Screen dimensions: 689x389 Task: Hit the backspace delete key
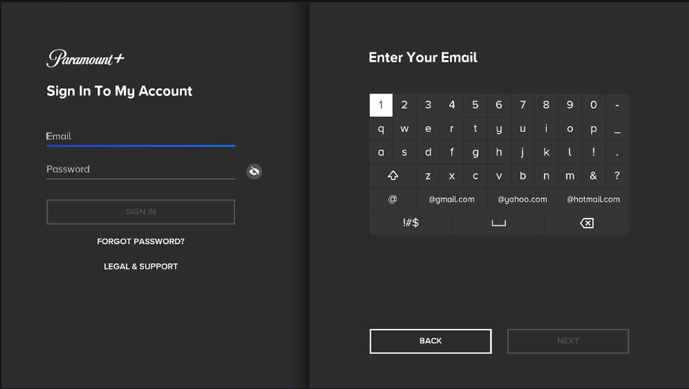point(587,223)
